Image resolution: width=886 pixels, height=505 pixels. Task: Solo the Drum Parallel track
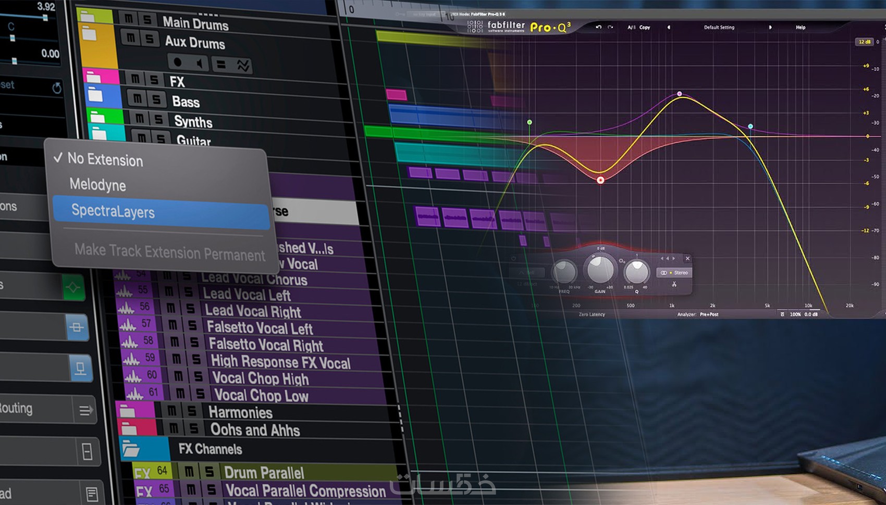(x=210, y=472)
